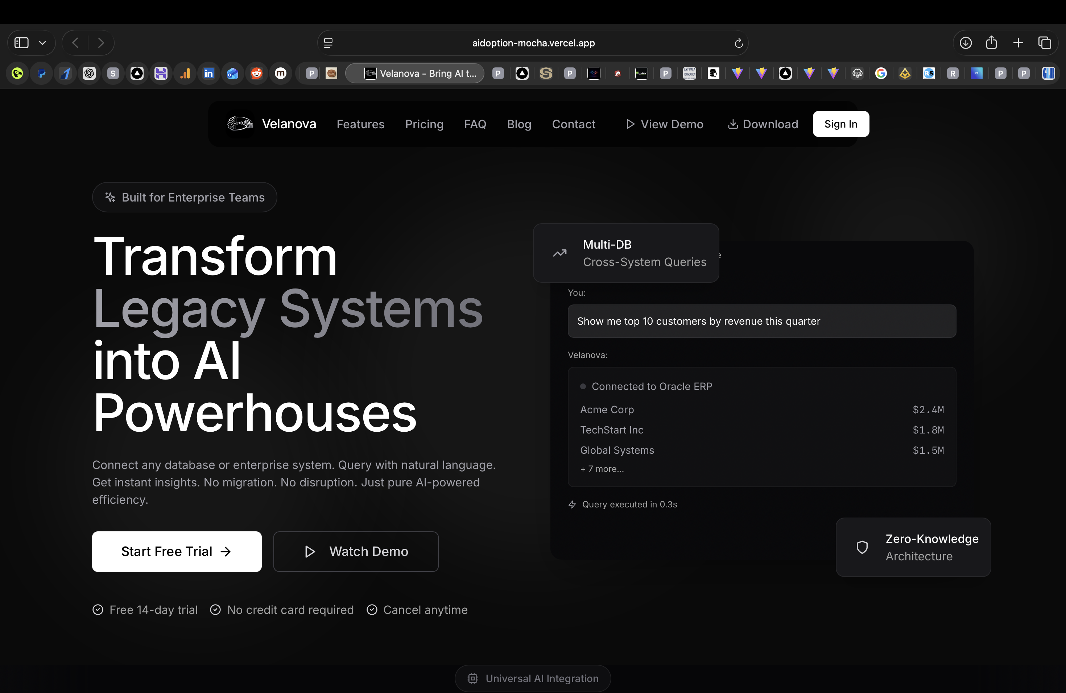Click the Start Free Trial button
This screenshot has height=693, width=1066.
pos(177,551)
